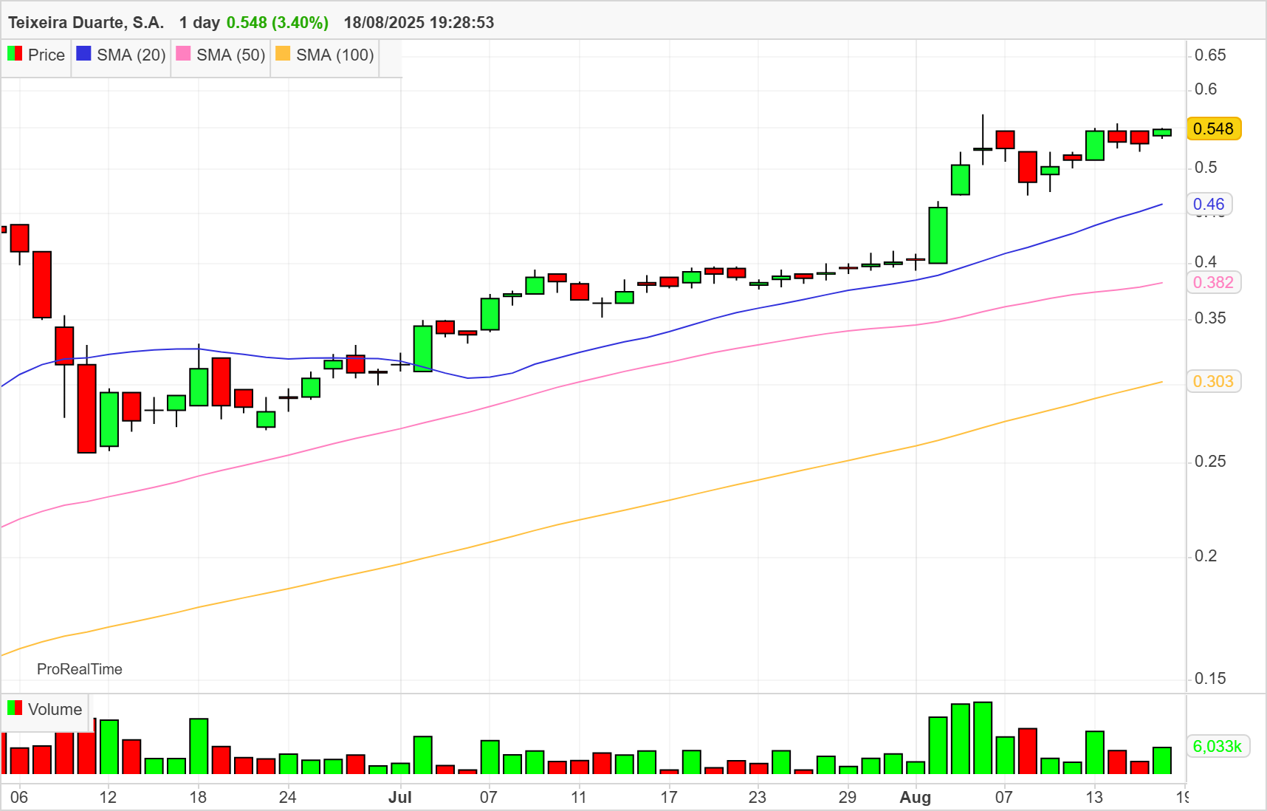Click the yellow current price tag 0.548
Viewport: 1267px width, 811px height.
[x=1214, y=129]
